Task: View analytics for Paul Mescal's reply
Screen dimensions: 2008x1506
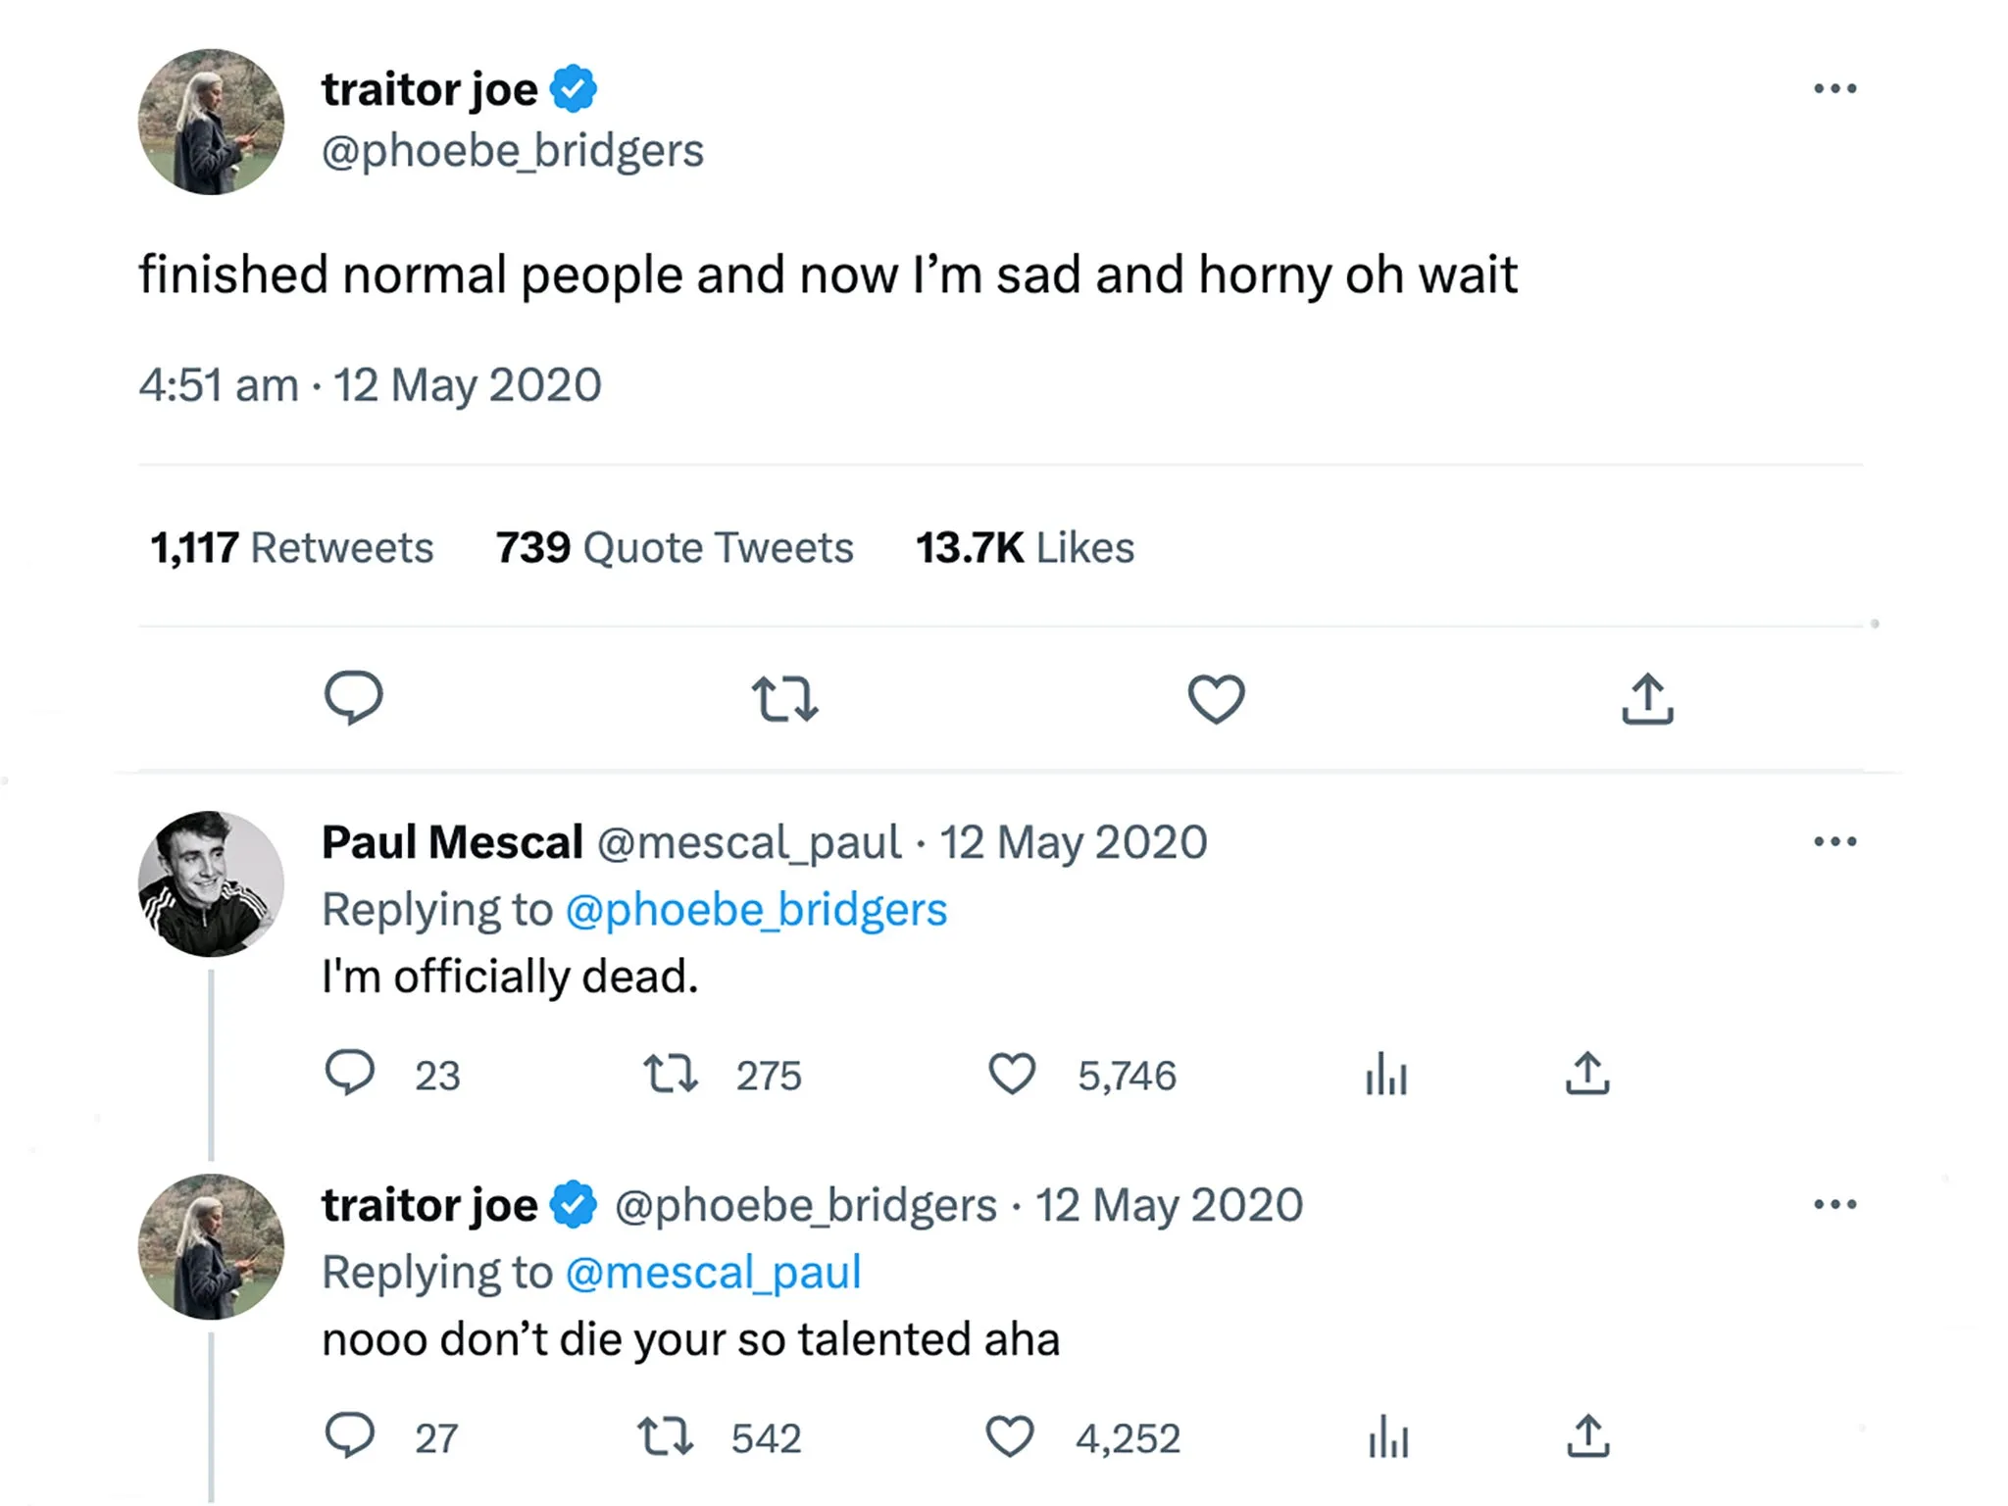Action: click(1386, 1074)
